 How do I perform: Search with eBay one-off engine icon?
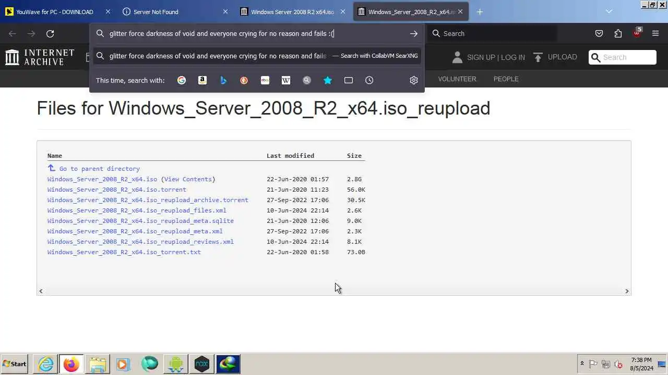pyautogui.click(x=265, y=80)
